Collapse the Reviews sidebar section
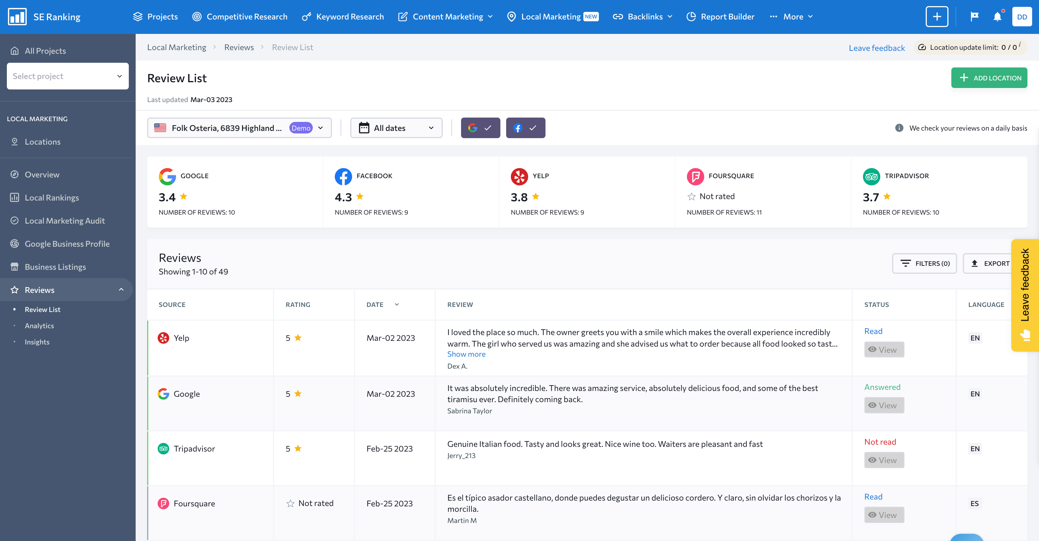Viewport: 1039px width, 541px height. click(121, 290)
